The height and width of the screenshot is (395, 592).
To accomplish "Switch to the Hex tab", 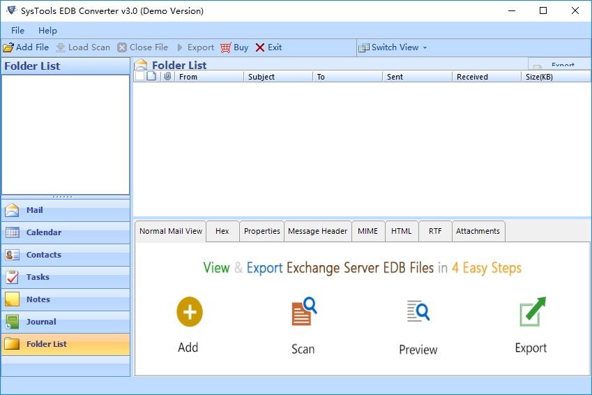I will click(x=222, y=231).
